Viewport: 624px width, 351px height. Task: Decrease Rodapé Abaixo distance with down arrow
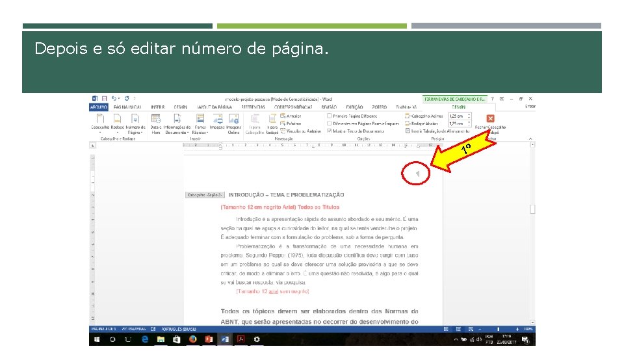click(x=469, y=125)
